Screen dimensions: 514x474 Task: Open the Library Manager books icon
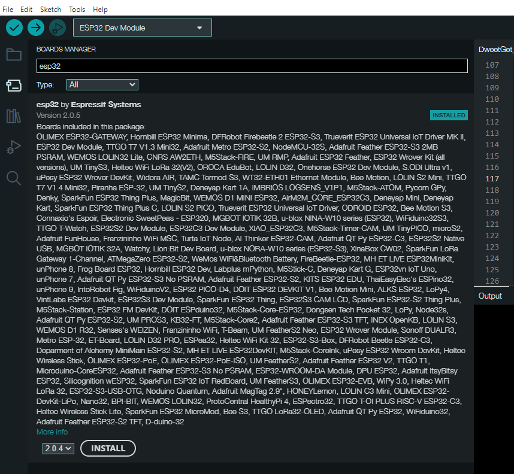(x=14, y=116)
